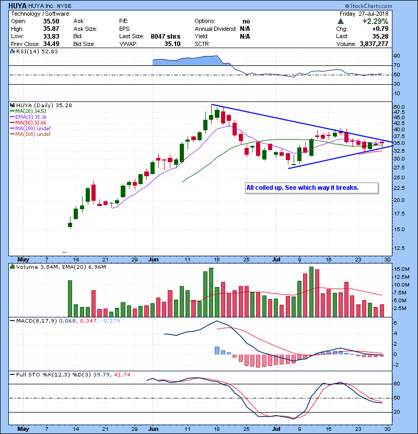Click the 'Volume 3.84M, EMA(20) 6.96M' label
Image resolution: width=418 pixels, height=434 pixels.
point(61,267)
